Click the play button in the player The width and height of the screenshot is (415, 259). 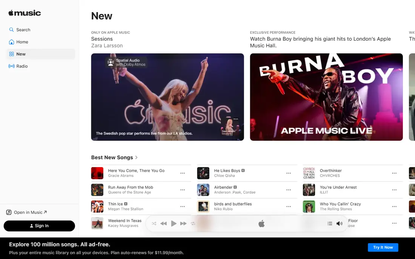click(x=174, y=224)
